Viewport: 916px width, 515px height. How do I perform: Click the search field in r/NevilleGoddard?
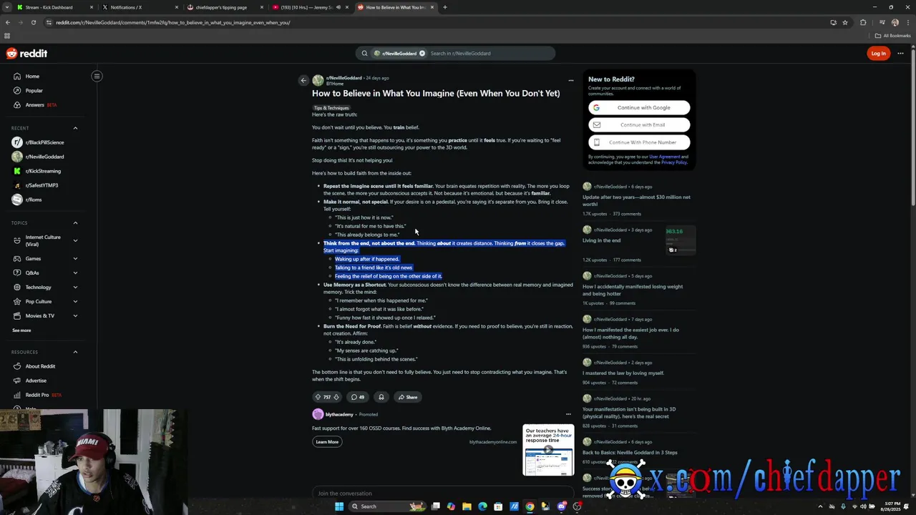490,53
